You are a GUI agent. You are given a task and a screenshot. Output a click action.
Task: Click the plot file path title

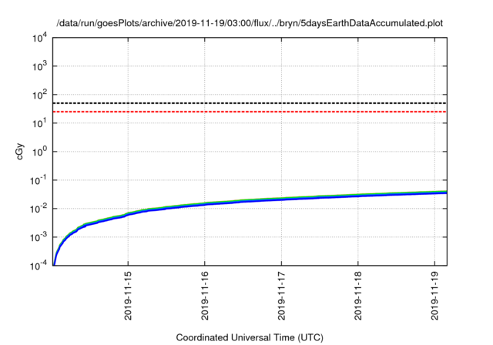[x=250, y=23]
